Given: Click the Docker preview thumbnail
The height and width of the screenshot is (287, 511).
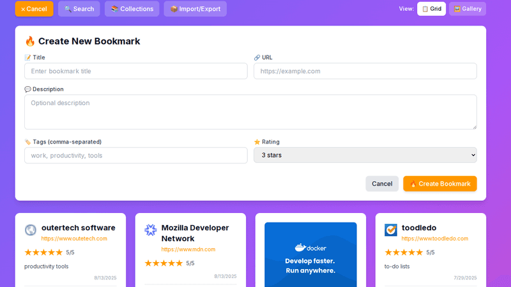Looking at the screenshot, I should [310, 255].
